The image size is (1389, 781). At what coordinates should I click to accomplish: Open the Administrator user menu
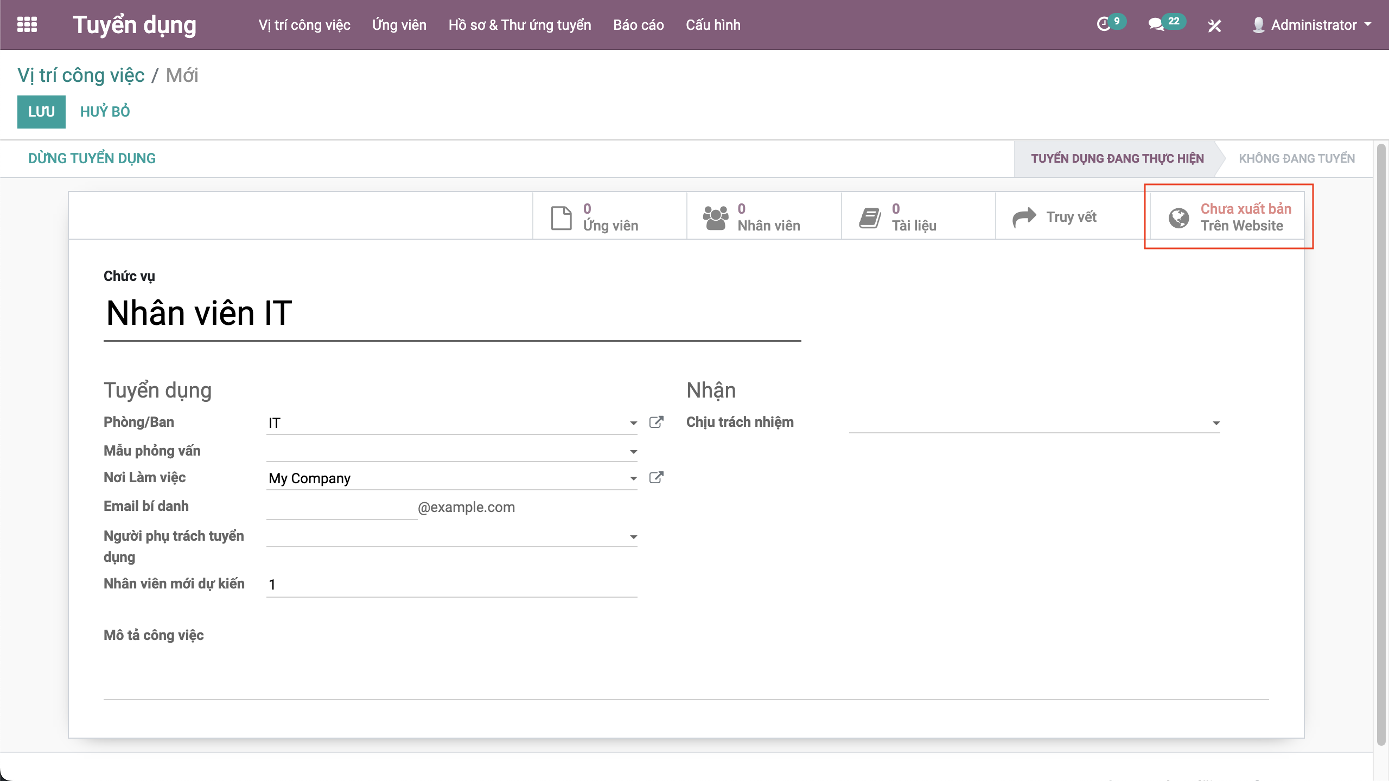[x=1312, y=25]
